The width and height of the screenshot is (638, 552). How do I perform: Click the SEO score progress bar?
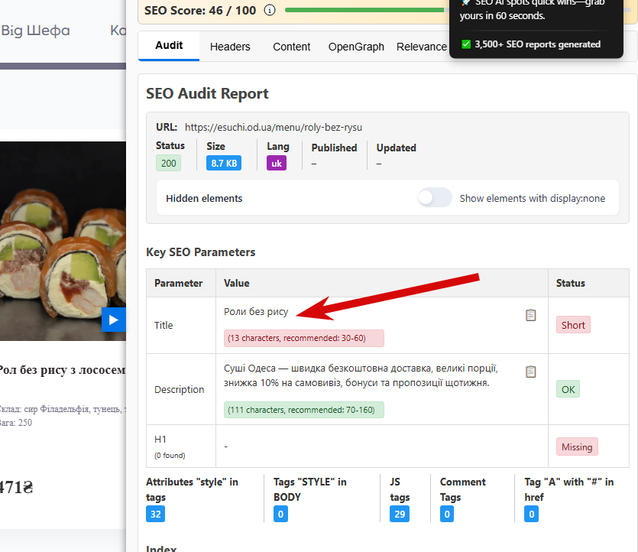(x=364, y=10)
